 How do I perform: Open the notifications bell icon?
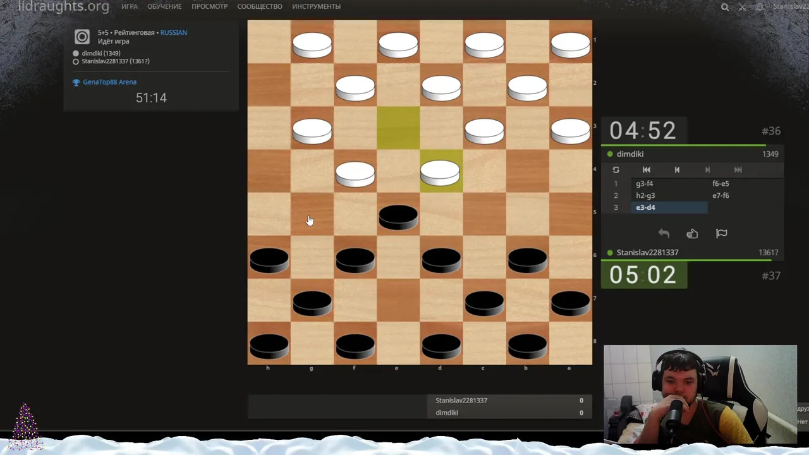tap(760, 7)
